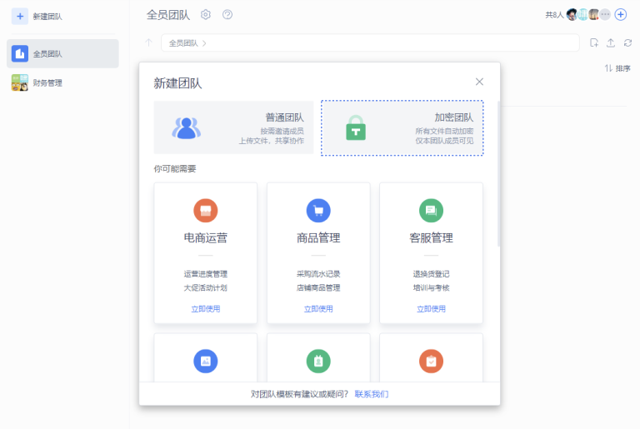Open team settings gear icon
This screenshot has height=429, width=640.
206,14
